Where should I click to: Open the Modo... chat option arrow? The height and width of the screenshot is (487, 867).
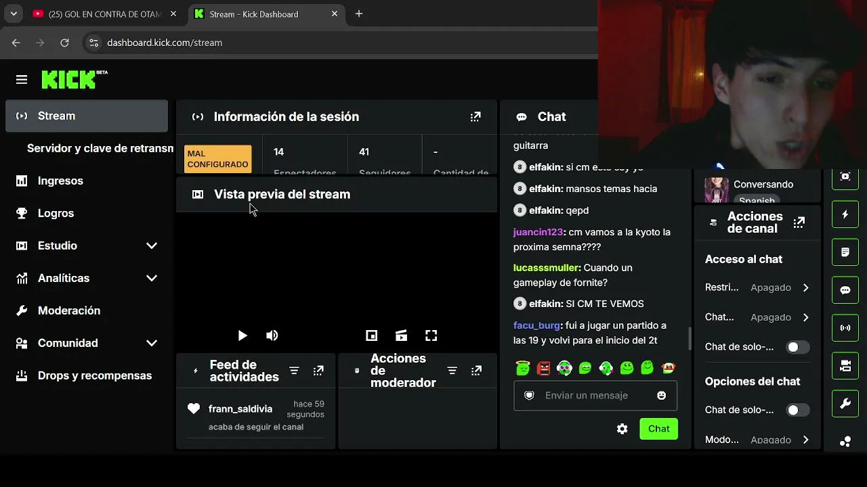(805, 440)
